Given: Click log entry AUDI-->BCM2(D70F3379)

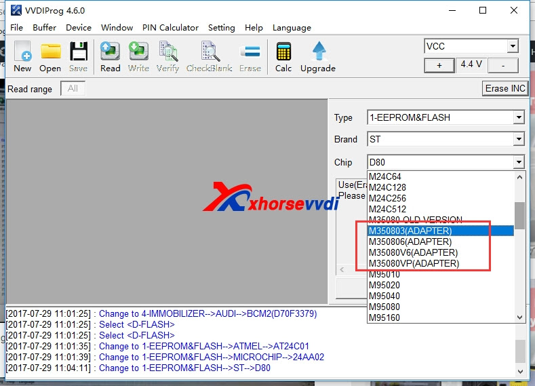Looking at the screenshot, I should point(207,313).
